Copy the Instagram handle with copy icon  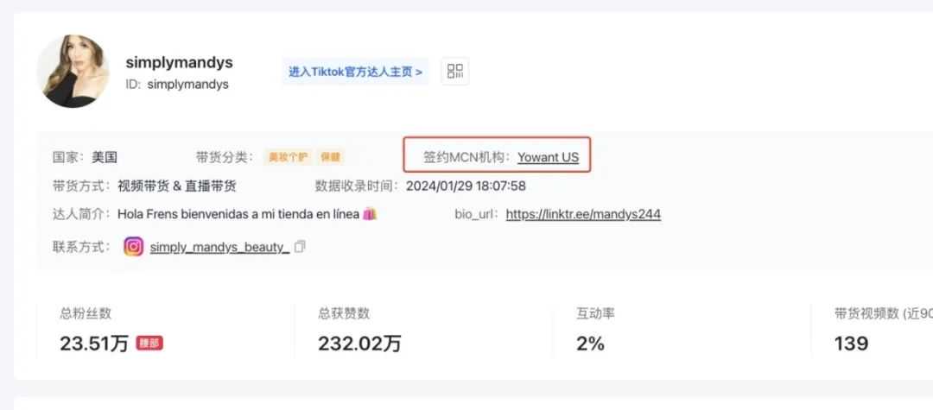(300, 247)
